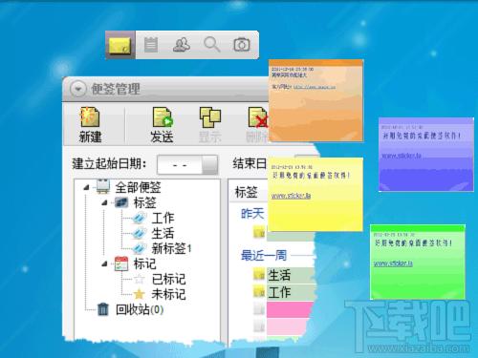Click note icon beside 工作 list row

tap(259, 291)
